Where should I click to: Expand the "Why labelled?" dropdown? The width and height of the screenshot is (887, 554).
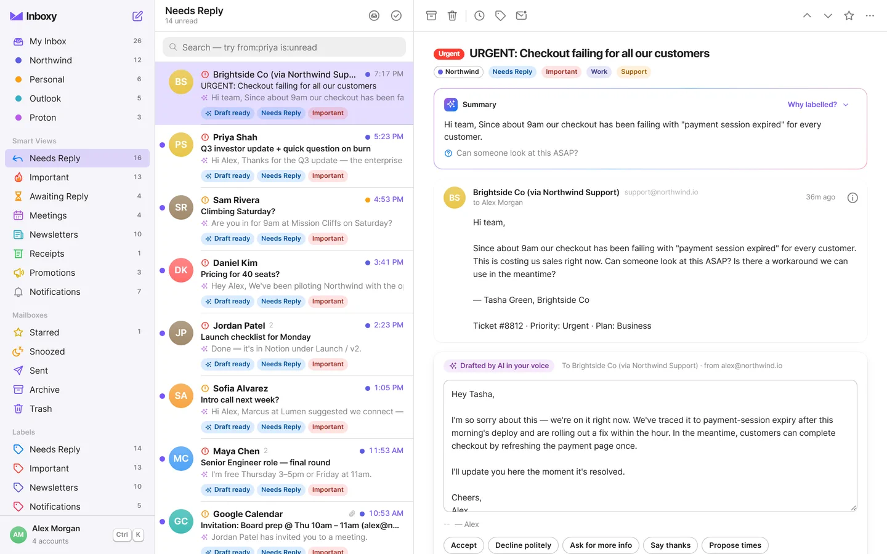click(818, 105)
